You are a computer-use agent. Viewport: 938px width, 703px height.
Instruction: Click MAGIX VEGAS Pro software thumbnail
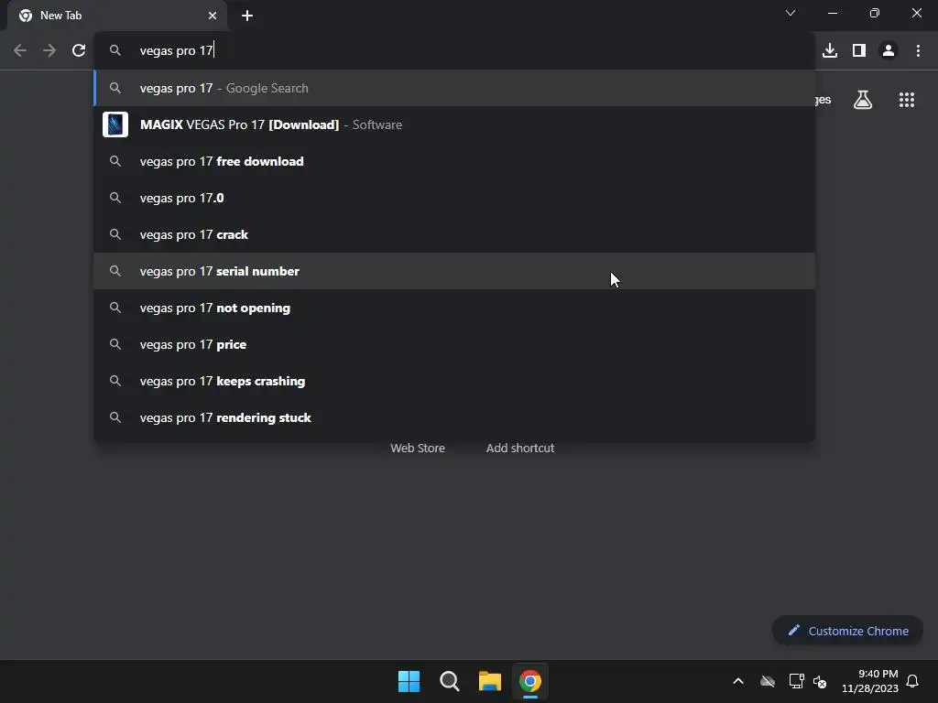tap(115, 124)
